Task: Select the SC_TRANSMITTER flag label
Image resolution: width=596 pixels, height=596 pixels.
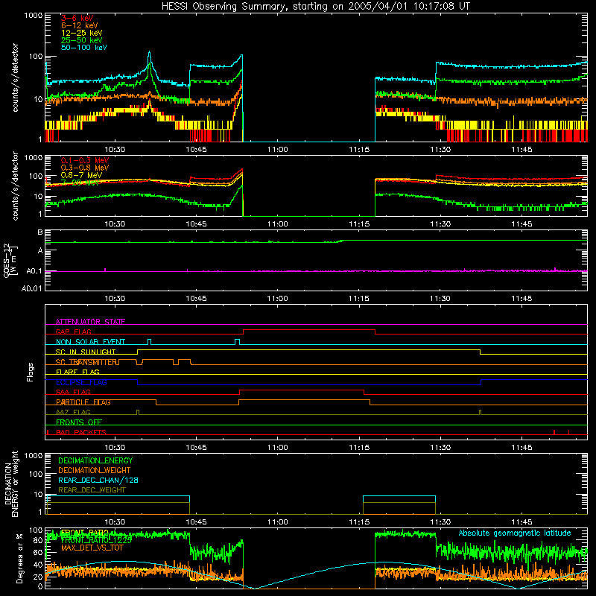Action: pyautogui.click(x=86, y=362)
